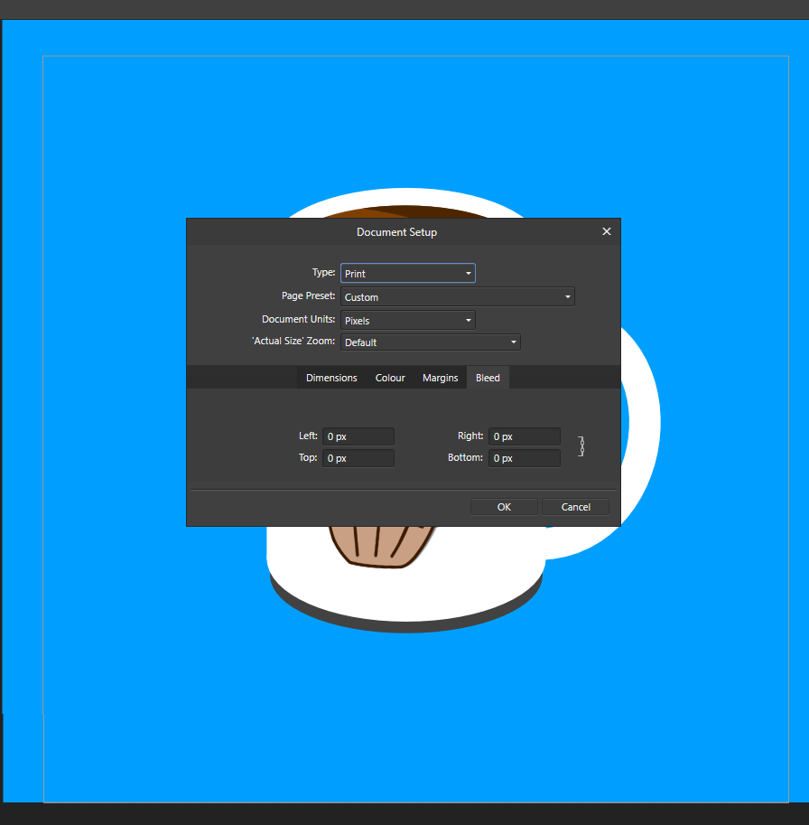809x825 pixels.
Task: Open the Type dropdown showing Print
Action: (408, 273)
